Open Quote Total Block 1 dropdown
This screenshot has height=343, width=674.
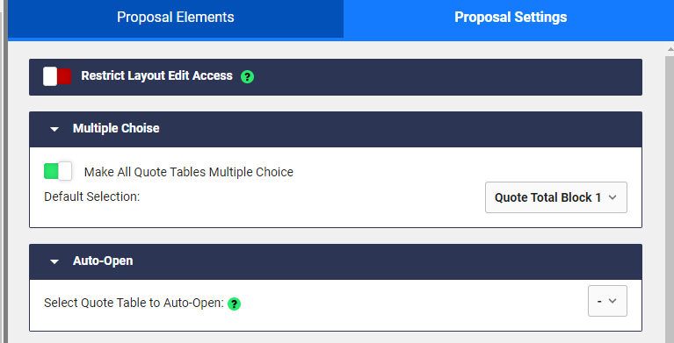(555, 197)
